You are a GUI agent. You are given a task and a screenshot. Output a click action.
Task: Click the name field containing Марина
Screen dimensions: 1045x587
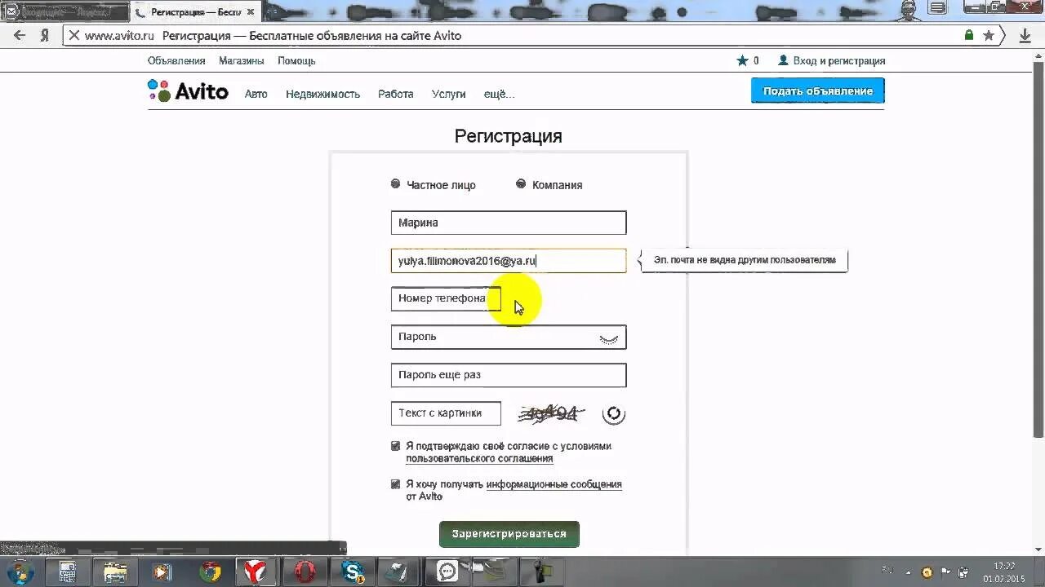click(509, 223)
